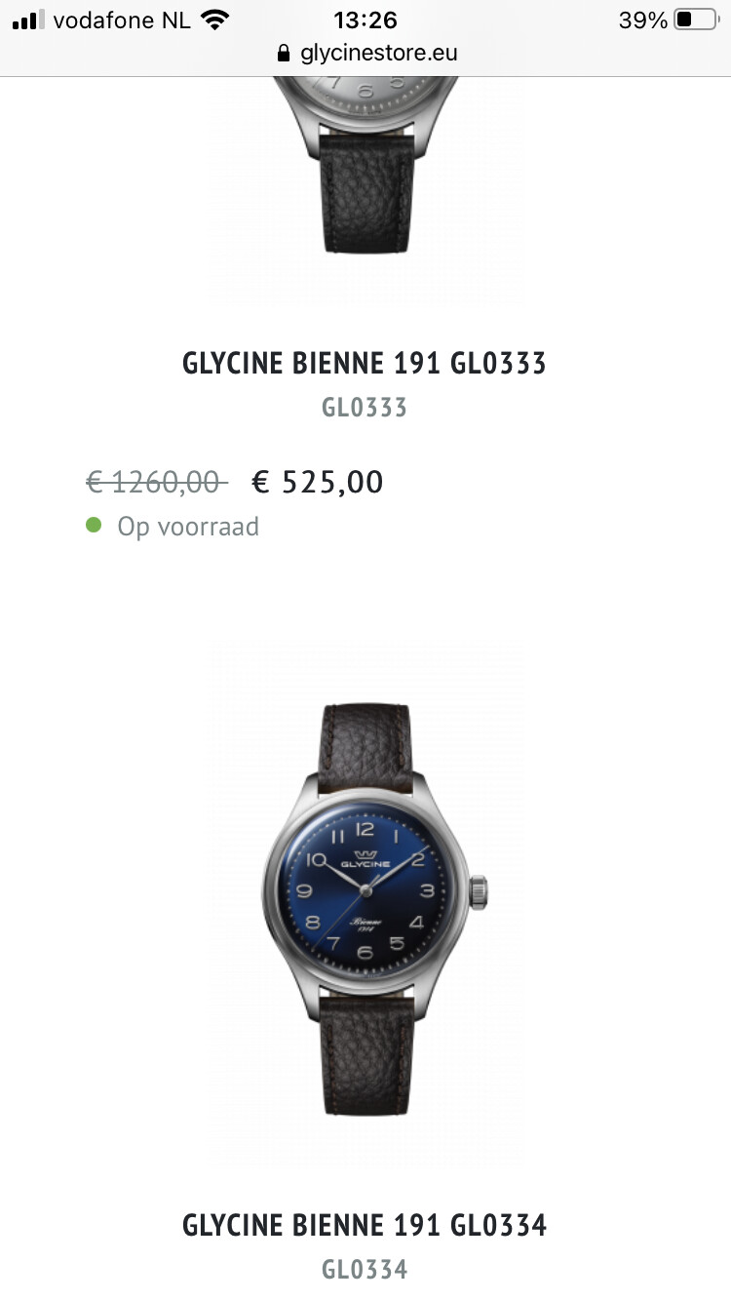Tap the 39% battery percentage text

tap(643, 20)
